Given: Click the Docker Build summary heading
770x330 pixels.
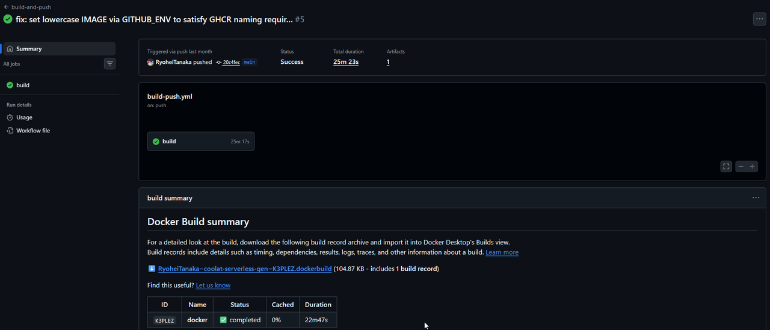Looking at the screenshot, I should coord(198,222).
